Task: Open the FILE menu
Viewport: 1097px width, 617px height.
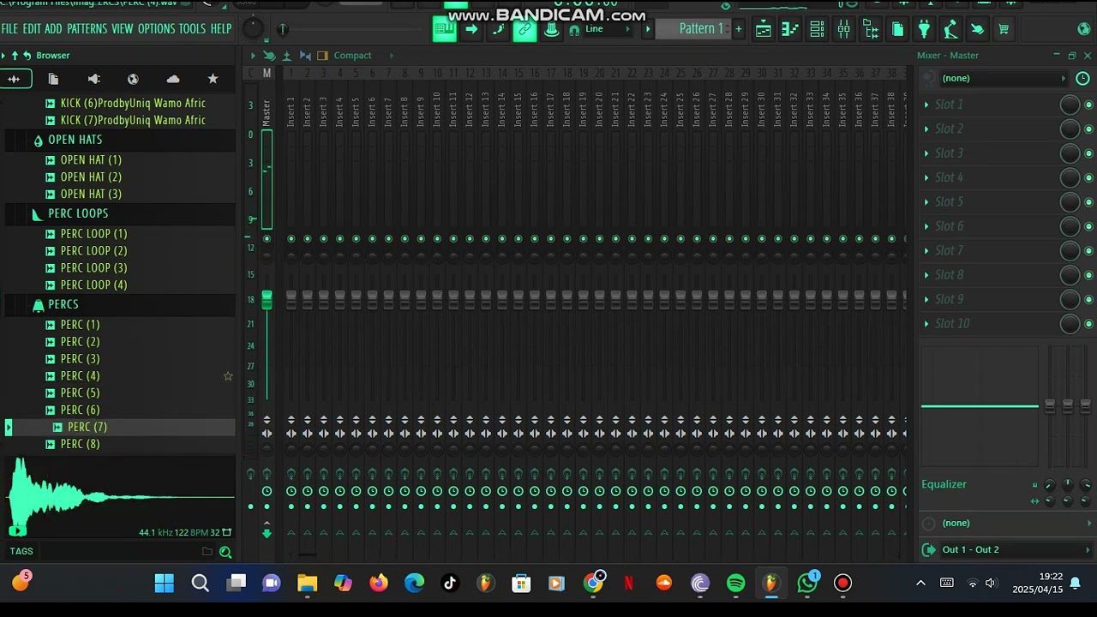Action: [9, 29]
